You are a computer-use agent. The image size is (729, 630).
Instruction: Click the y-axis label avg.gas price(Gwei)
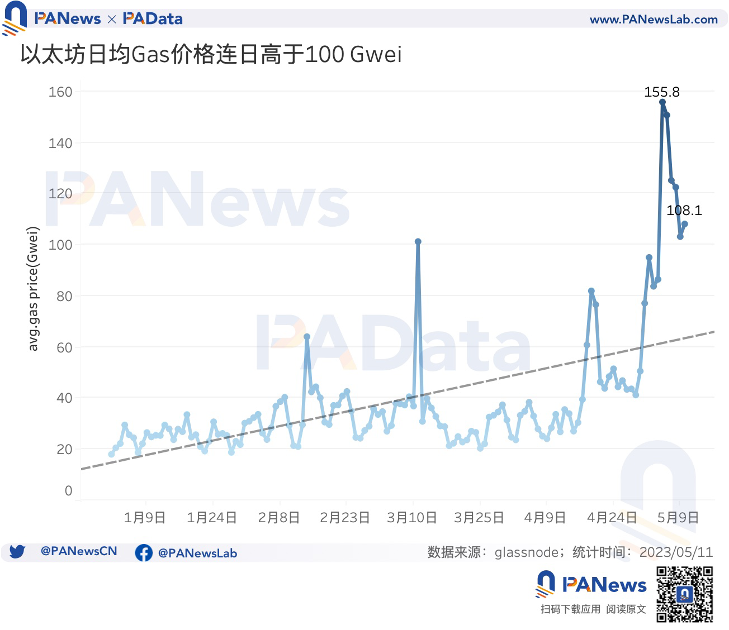coord(34,289)
